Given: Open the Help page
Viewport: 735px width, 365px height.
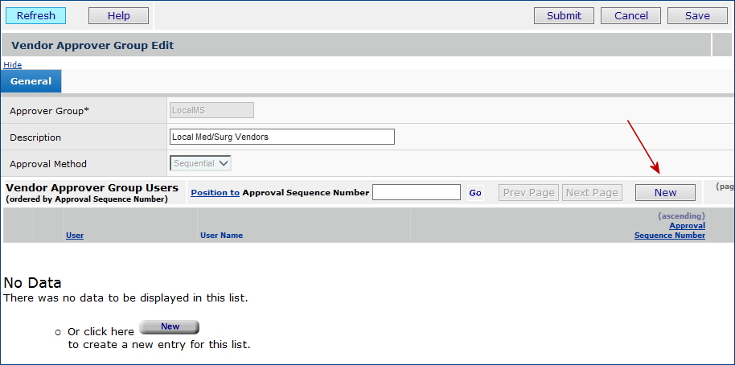Looking at the screenshot, I should point(118,15).
